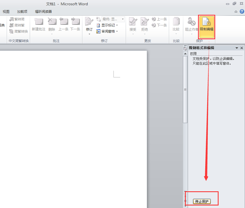Click the Track Changes (修订) icon
This screenshot has height=208, width=245.
coord(89,21)
